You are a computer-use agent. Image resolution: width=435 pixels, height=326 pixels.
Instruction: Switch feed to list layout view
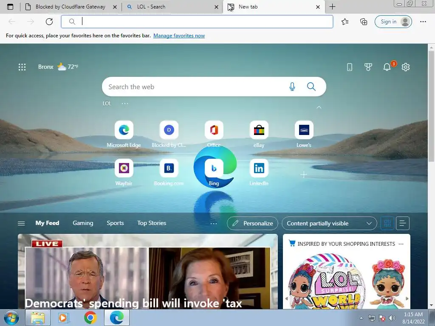[403, 223]
